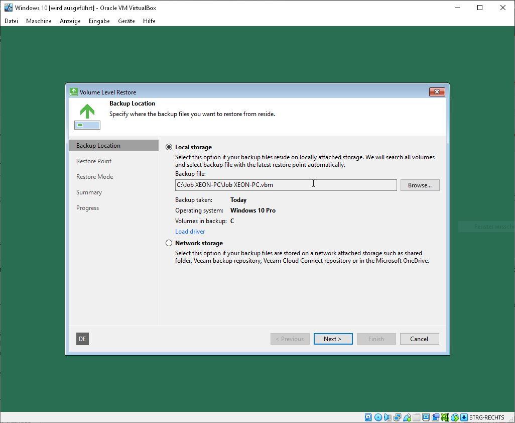This screenshot has width=515, height=423.
Task: Click the mouse integration globe icon in status bar
Action: (455, 417)
